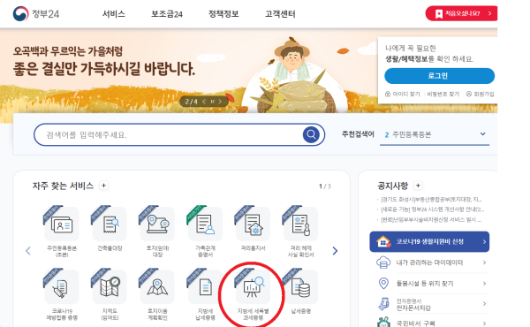
Task: Click the 처음오셨나요? red button
Action: [461, 13]
